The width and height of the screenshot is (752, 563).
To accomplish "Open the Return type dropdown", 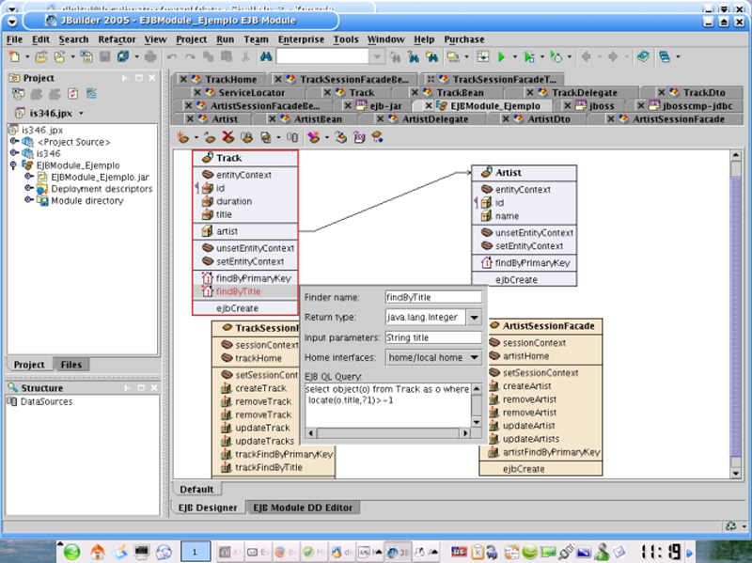I will [x=474, y=318].
